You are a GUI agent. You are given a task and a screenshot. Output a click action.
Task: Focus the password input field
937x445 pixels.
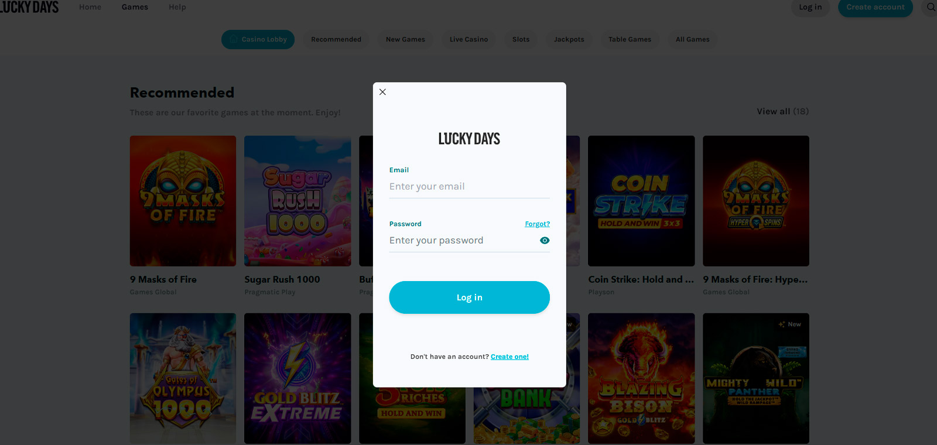463,241
